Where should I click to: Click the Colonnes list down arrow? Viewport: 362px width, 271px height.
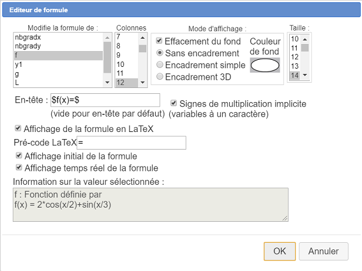(142, 83)
